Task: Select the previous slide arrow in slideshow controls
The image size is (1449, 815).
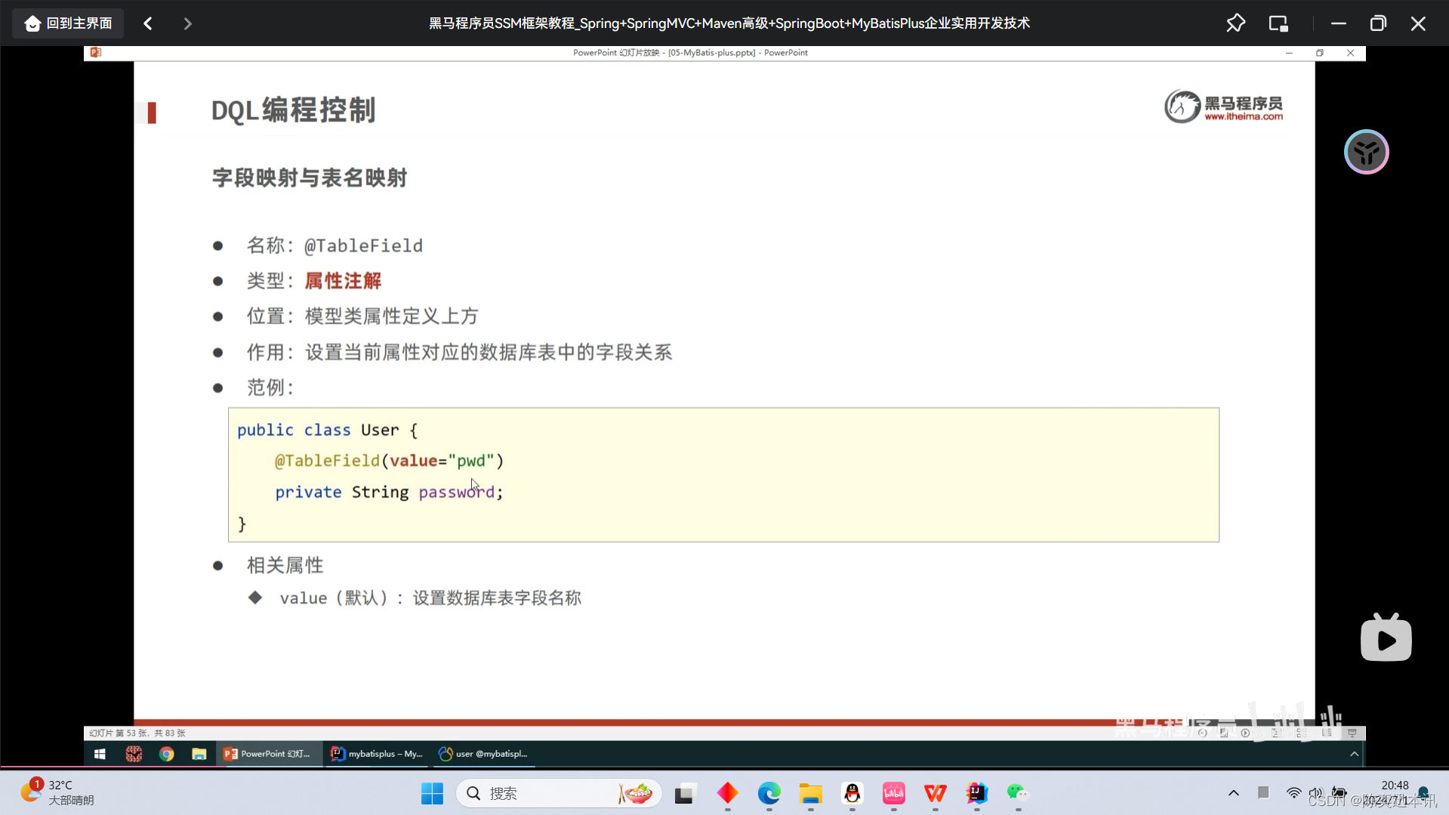Action: 1202,733
